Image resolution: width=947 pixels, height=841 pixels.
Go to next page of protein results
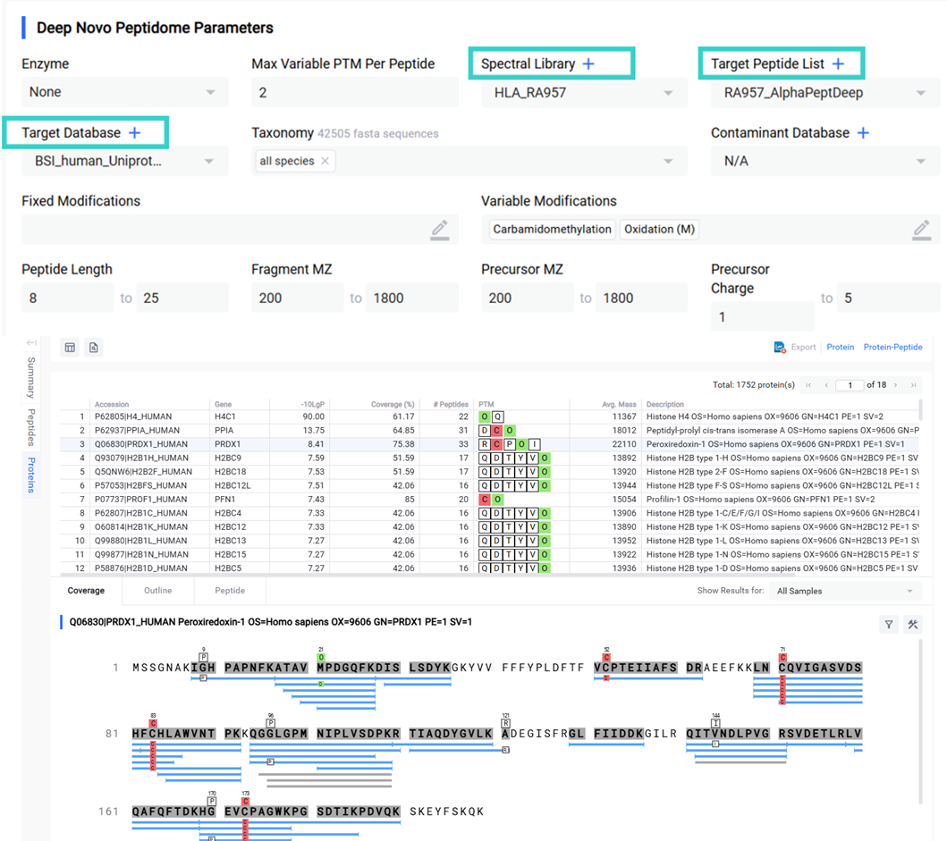click(x=897, y=385)
